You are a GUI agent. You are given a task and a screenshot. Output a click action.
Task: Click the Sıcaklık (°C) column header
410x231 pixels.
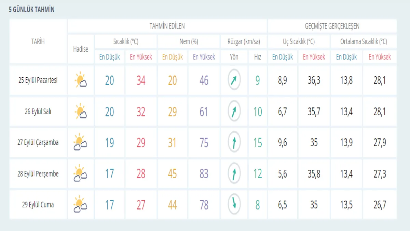[125, 42]
